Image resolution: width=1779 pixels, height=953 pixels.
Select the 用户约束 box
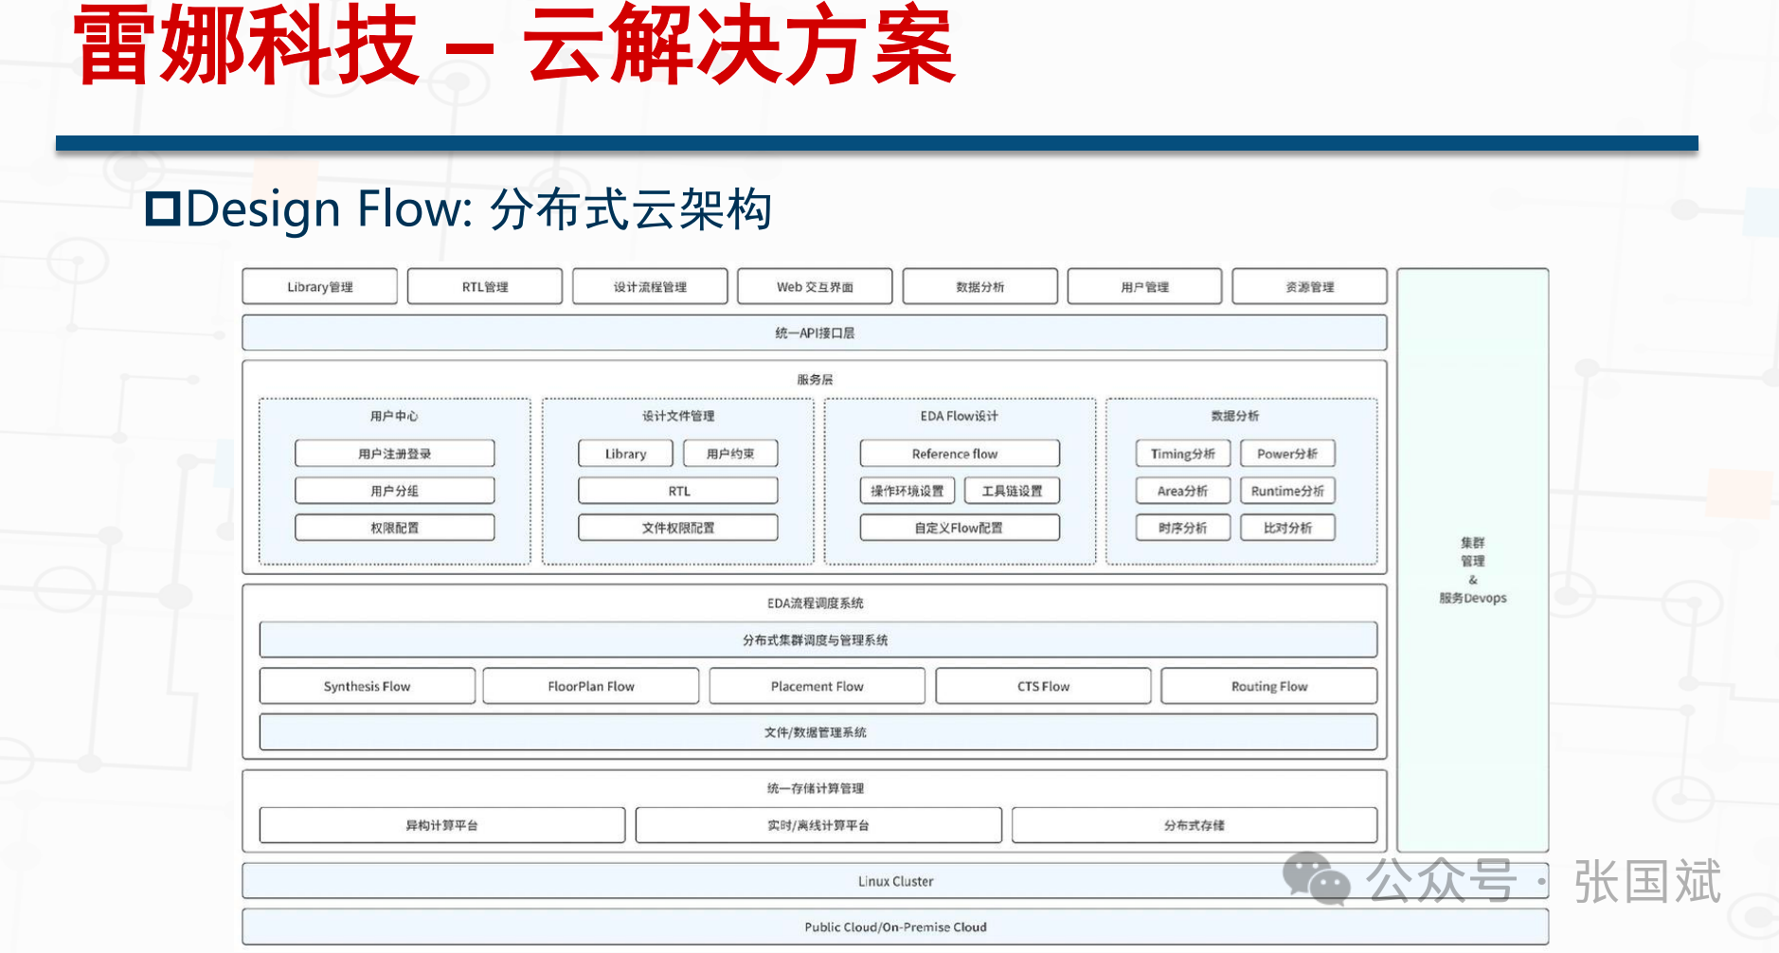[x=730, y=454]
